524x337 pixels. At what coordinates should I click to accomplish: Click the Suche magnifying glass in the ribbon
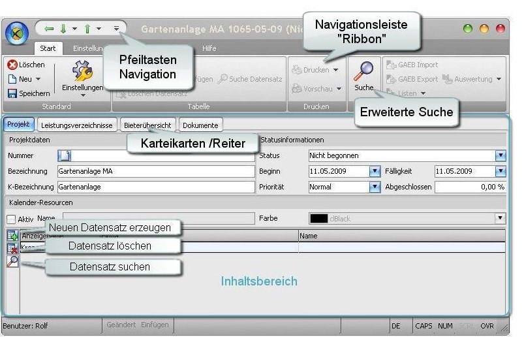tap(363, 71)
